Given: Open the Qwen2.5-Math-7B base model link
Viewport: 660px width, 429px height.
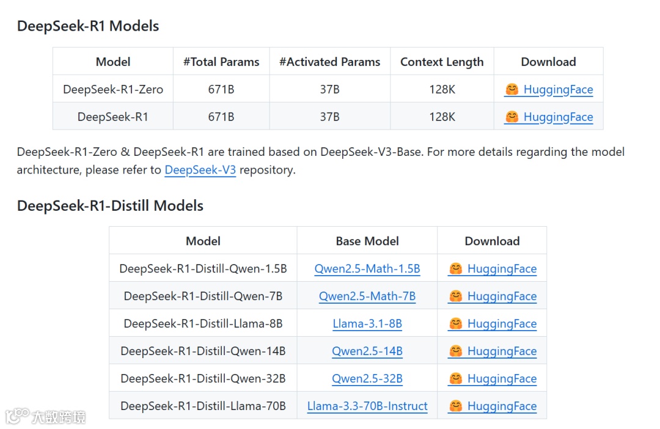Looking at the screenshot, I should (367, 296).
